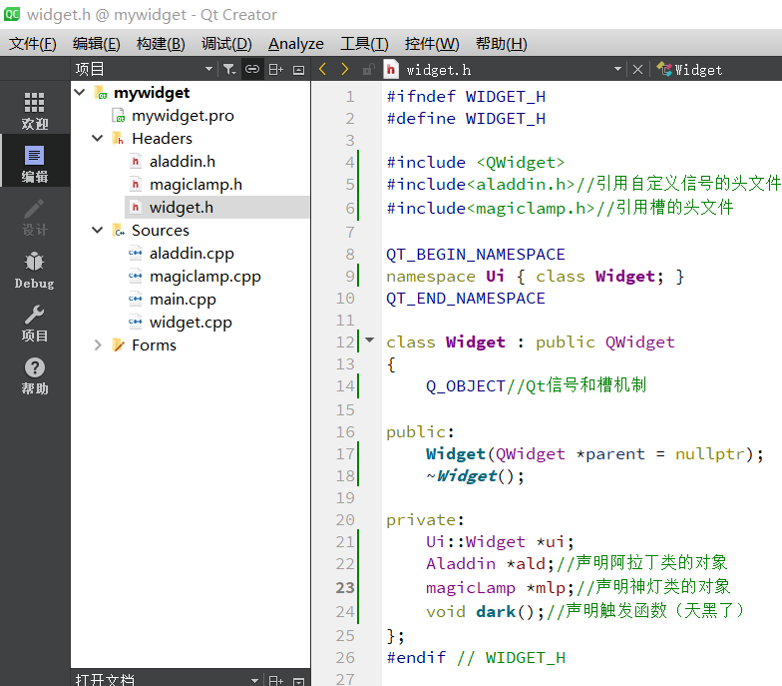
Task: Toggle the file lock icon
Action: coord(368,70)
